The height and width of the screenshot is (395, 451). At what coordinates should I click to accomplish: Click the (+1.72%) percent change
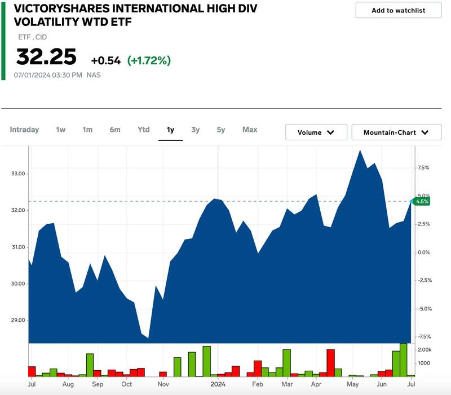click(149, 61)
